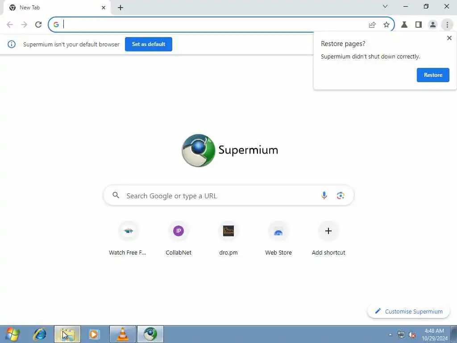This screenshot has width=457, height=343.
Task: Open the experiments flask icon
Action: coord(404,25)
